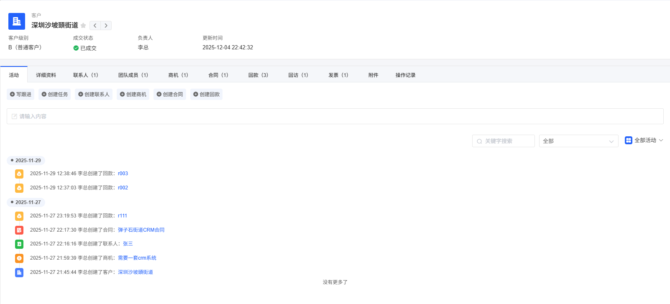The height and width of the screenshot is (304, 670).
Task: Click the edit pencil icon in content box
Action: pyautogui.click(x=14, y=116)
